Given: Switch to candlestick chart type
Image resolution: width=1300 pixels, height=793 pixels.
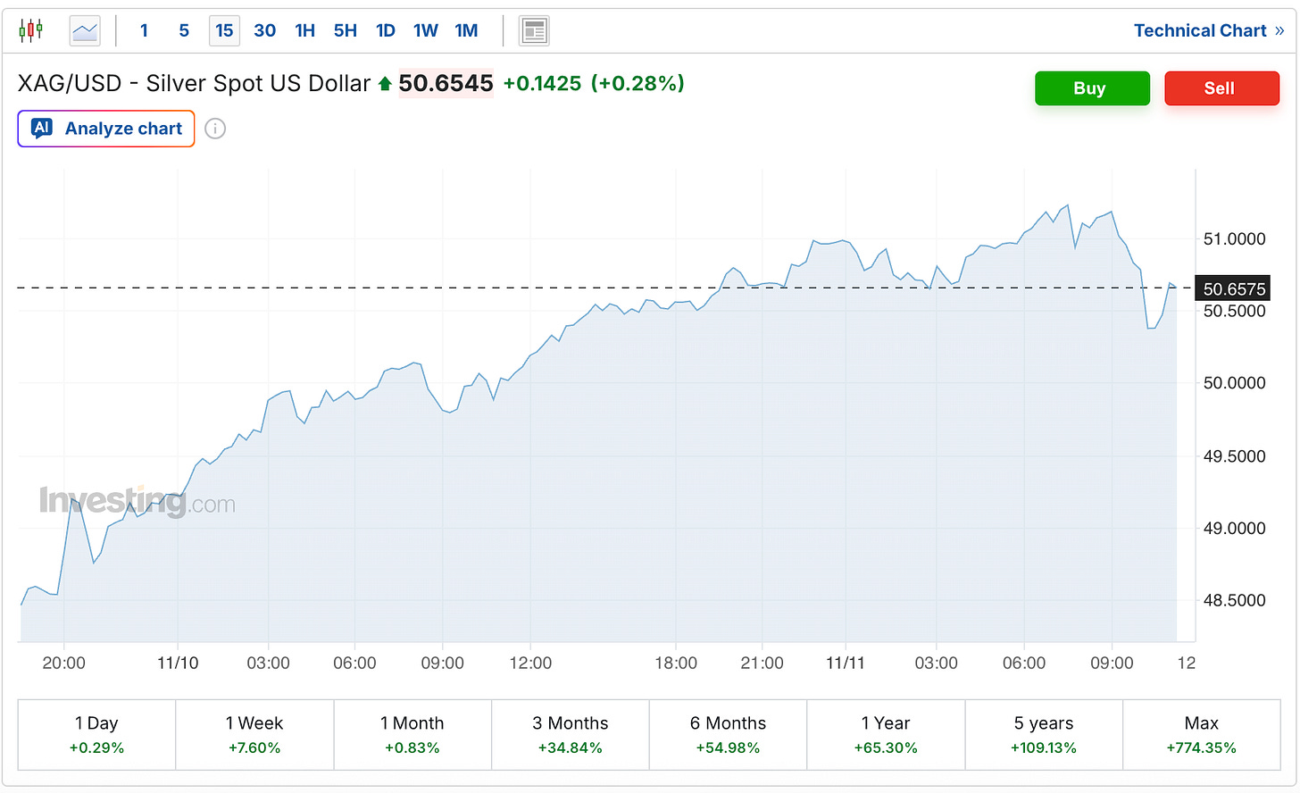Looking at the screenshot, I should point(31,30).
